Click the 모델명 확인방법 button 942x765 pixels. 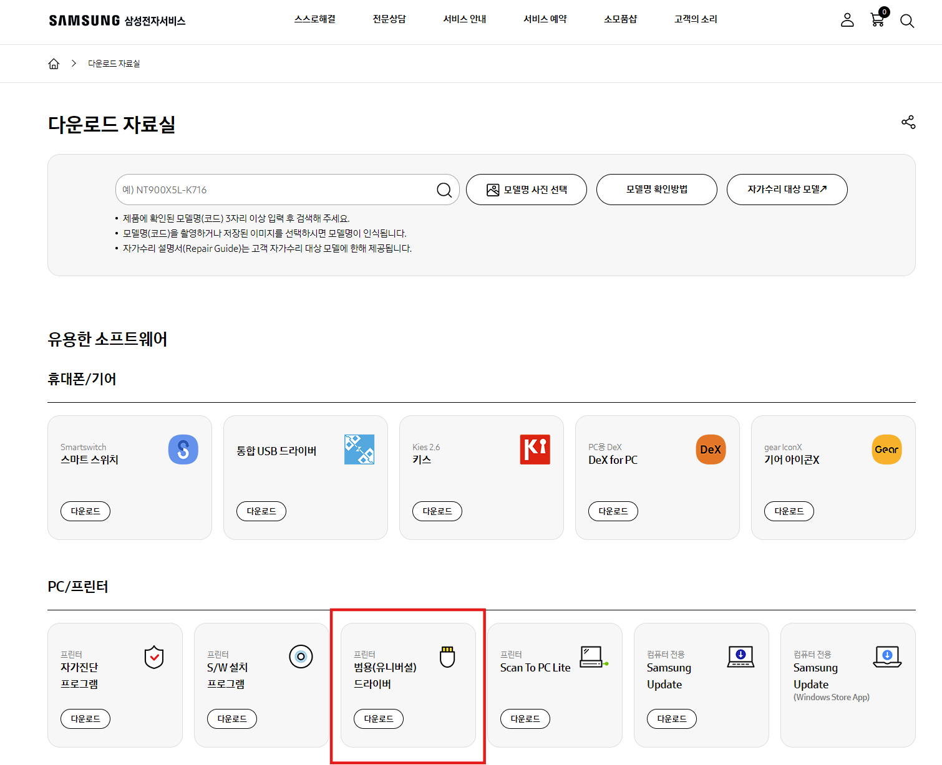click(x=656, y=190)
